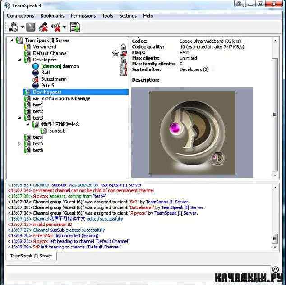Click Ralf's client status icon
Screen dimensions: 286x285
point(36,73)
